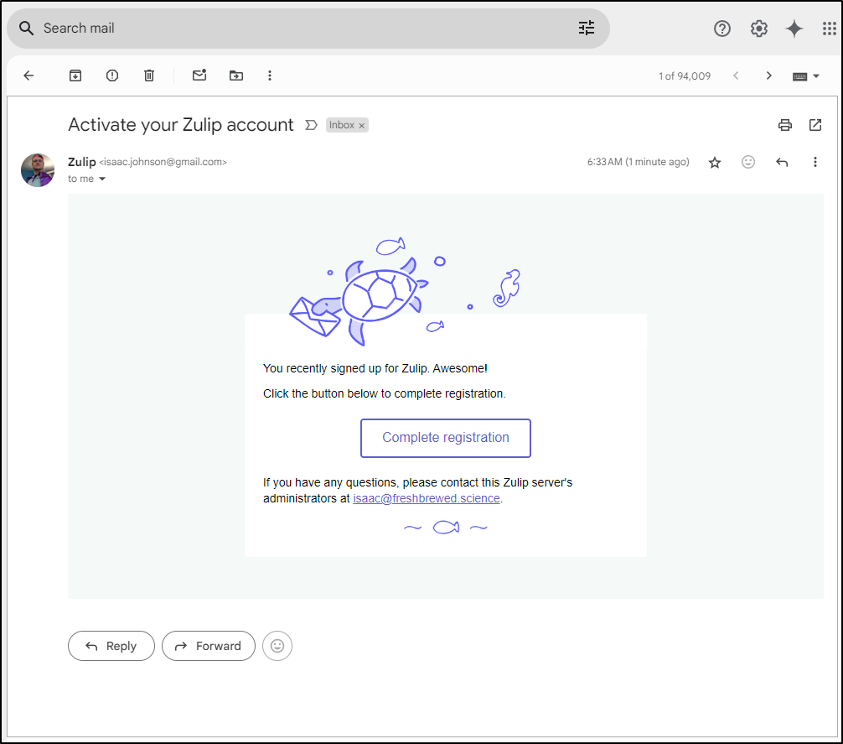
Task: Click the Reply button below the email
Action: click(x=111, y=646)
